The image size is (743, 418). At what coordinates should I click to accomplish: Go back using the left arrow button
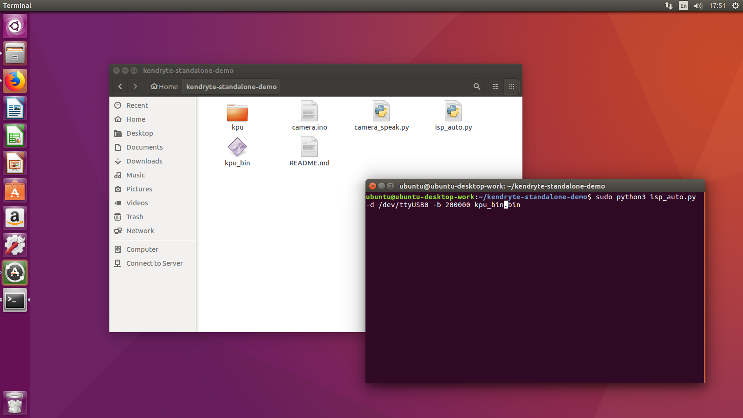pyautogui.click(x=120, y=86)
